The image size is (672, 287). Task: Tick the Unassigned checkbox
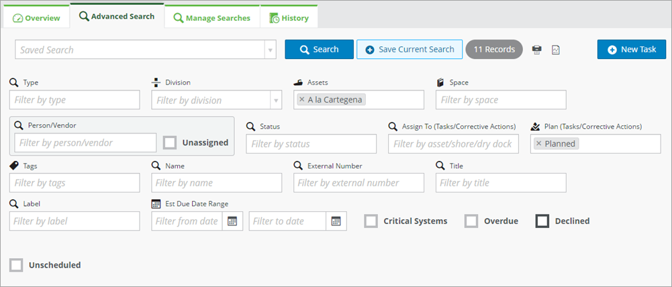pyautogui.click(x=170, y=143)
